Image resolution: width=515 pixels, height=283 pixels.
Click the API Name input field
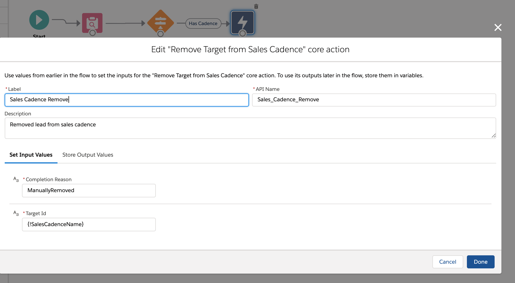point(374,100)
